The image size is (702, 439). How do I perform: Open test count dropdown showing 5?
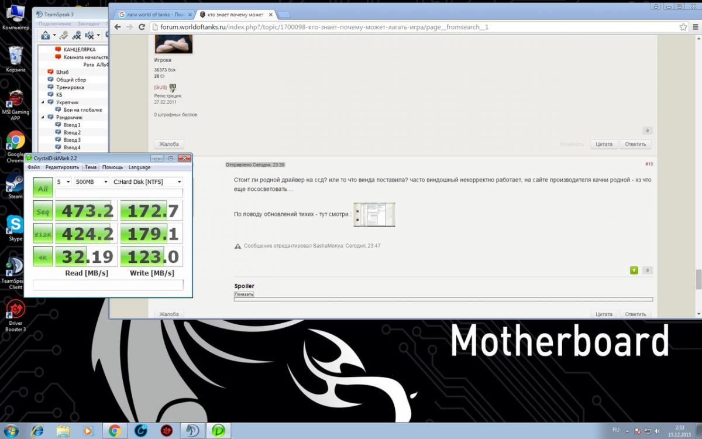coord(63,182)
